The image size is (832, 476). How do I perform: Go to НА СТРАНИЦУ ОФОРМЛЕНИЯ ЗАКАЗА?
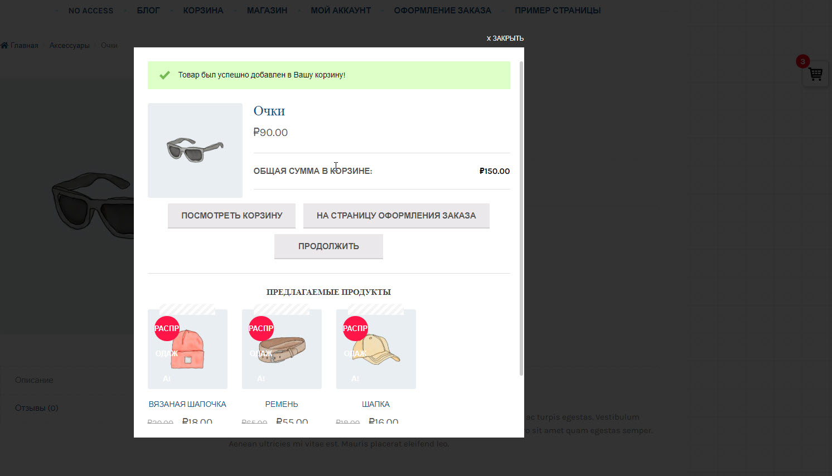396,216
